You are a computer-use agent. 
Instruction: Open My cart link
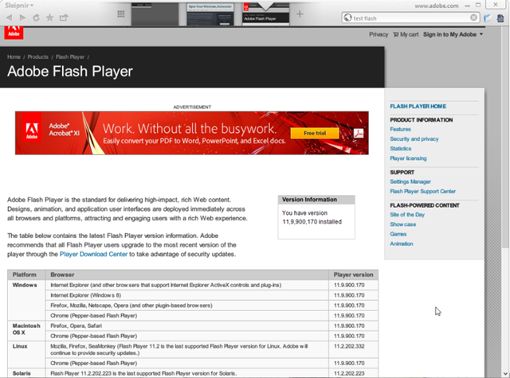[x=406, y=34]
